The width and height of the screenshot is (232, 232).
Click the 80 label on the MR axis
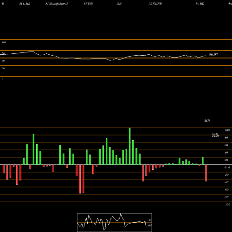coord(226,138)
